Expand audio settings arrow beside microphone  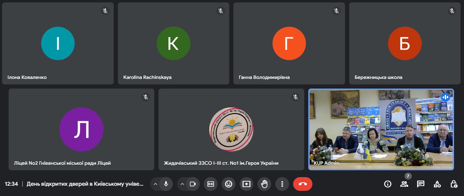click(x=155, y=184)
